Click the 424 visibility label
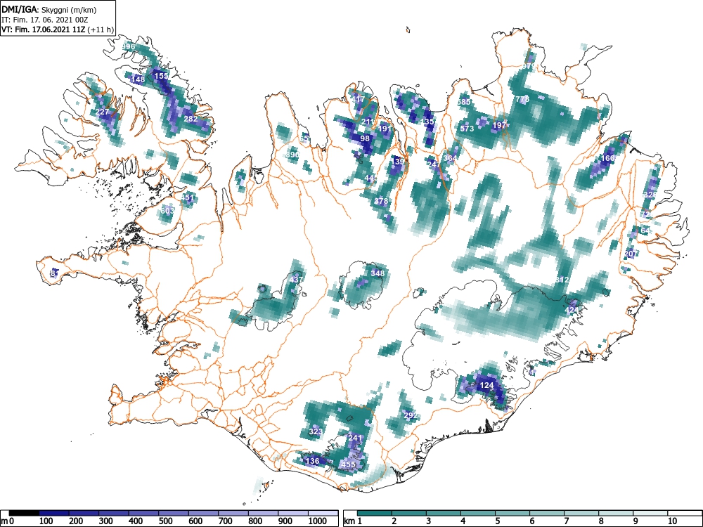 571,310
